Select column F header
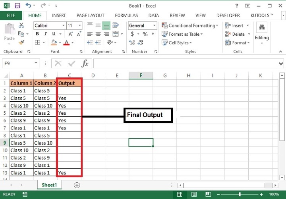 141,75
